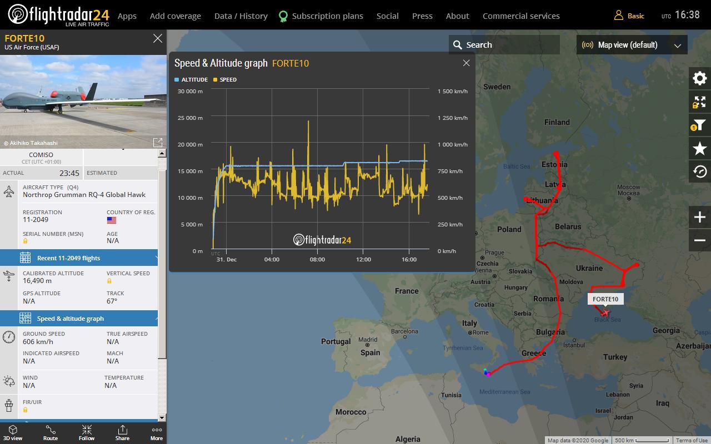Open map settings gear icon
711x444 pixels.
pos(700,78)
